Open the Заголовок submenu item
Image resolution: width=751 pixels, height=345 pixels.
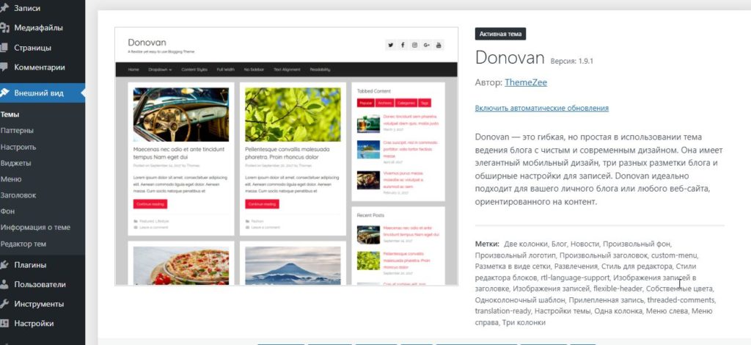[18, 195]
